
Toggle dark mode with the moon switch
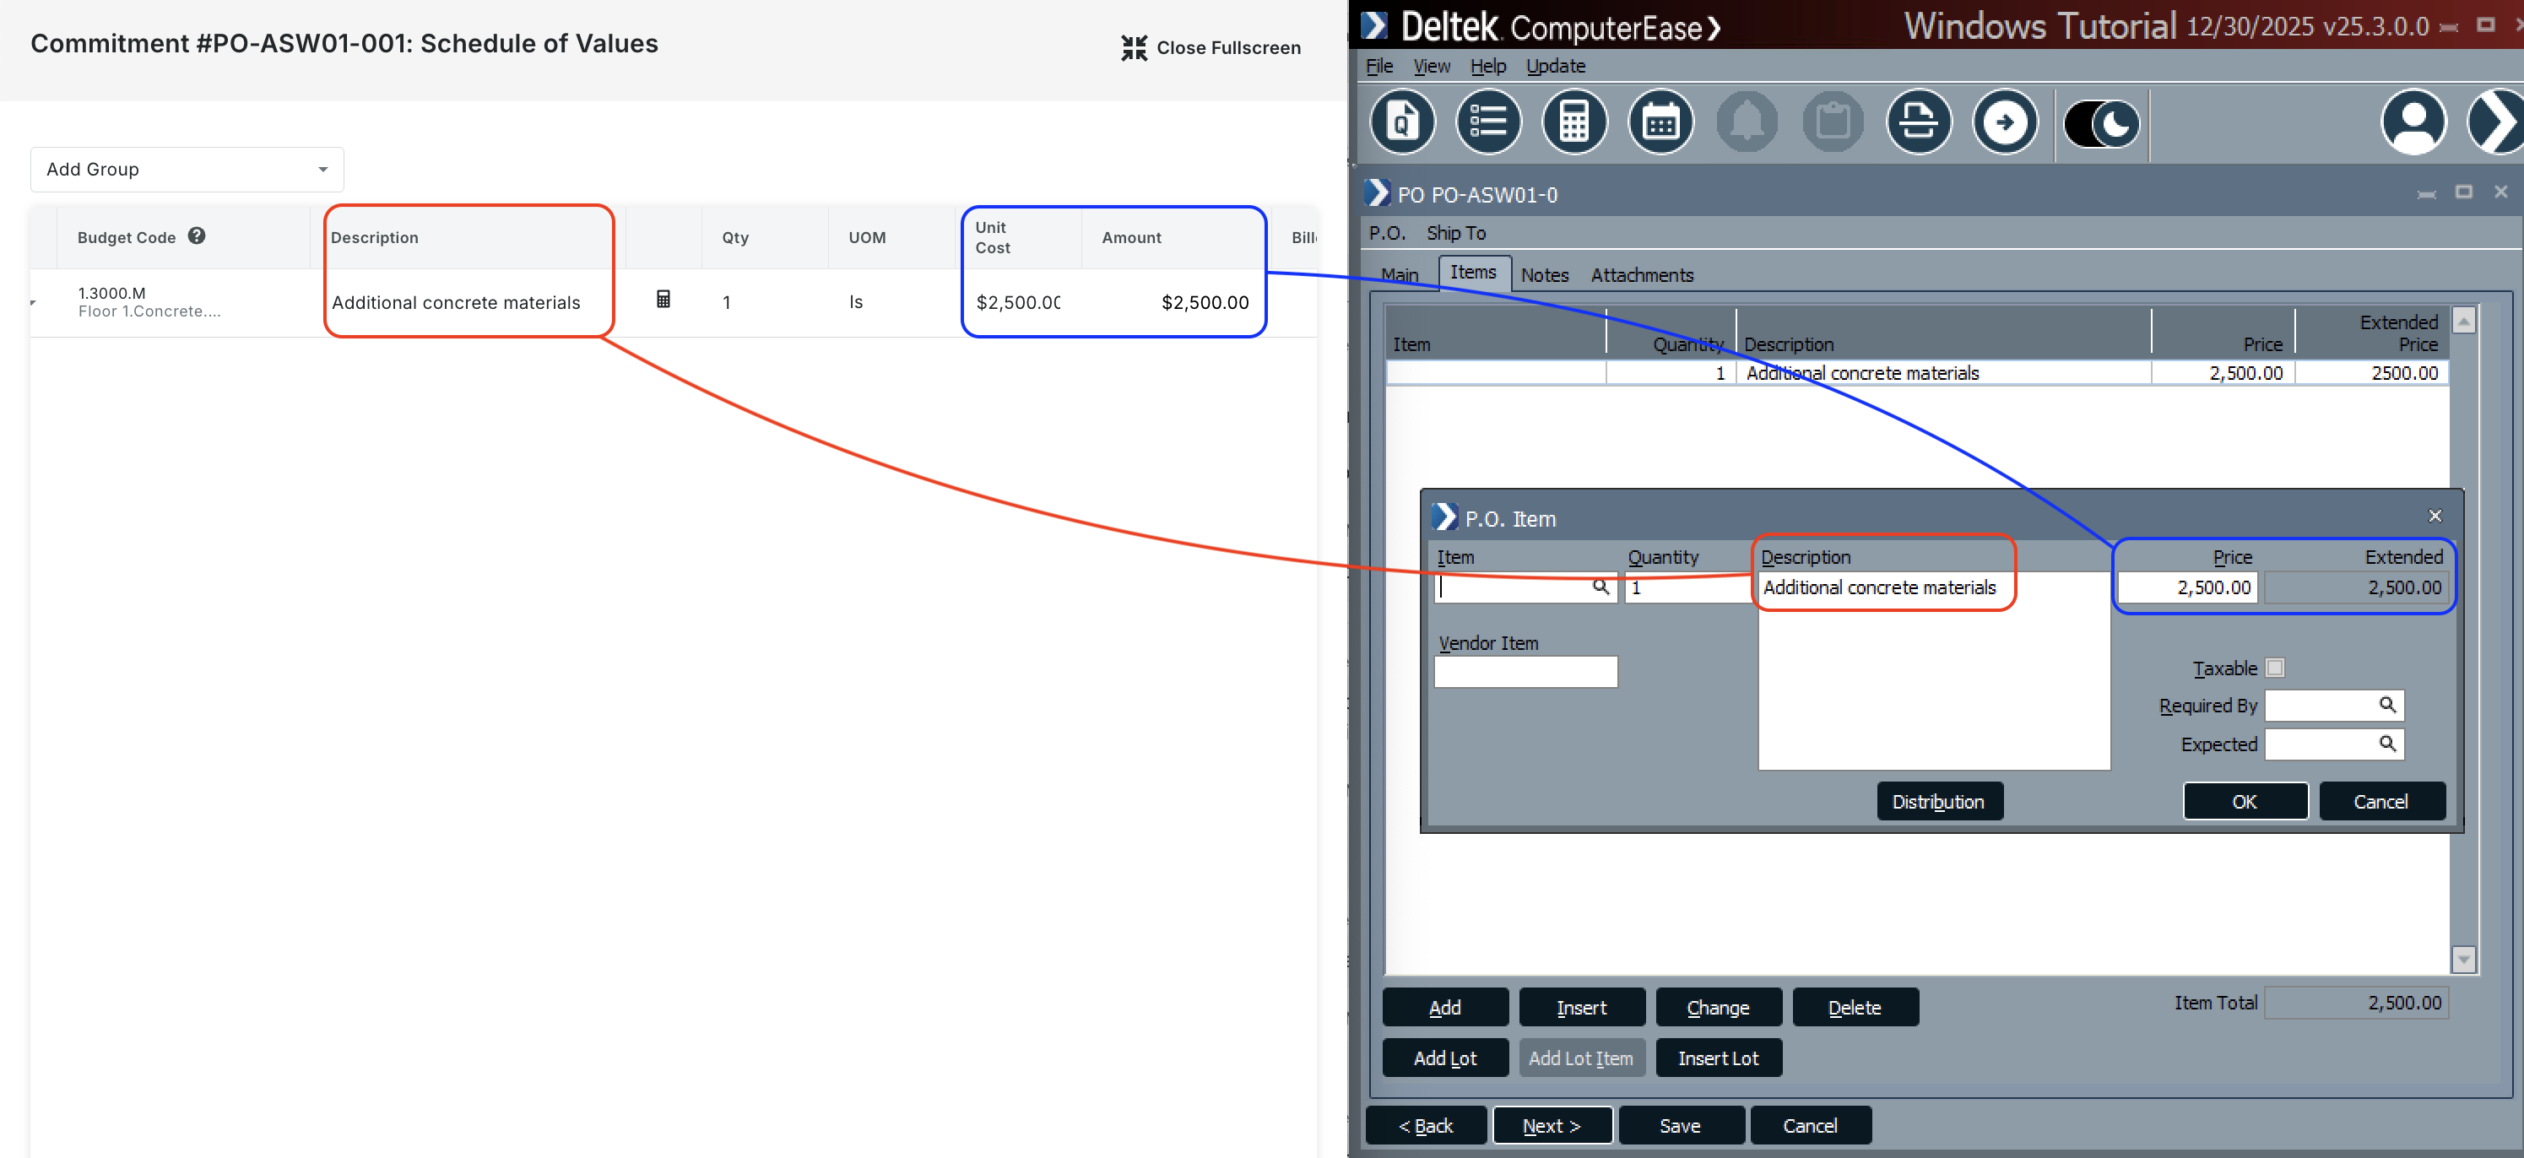pos(2101,122)
